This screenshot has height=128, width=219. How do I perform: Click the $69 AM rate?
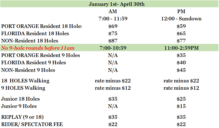113,26
